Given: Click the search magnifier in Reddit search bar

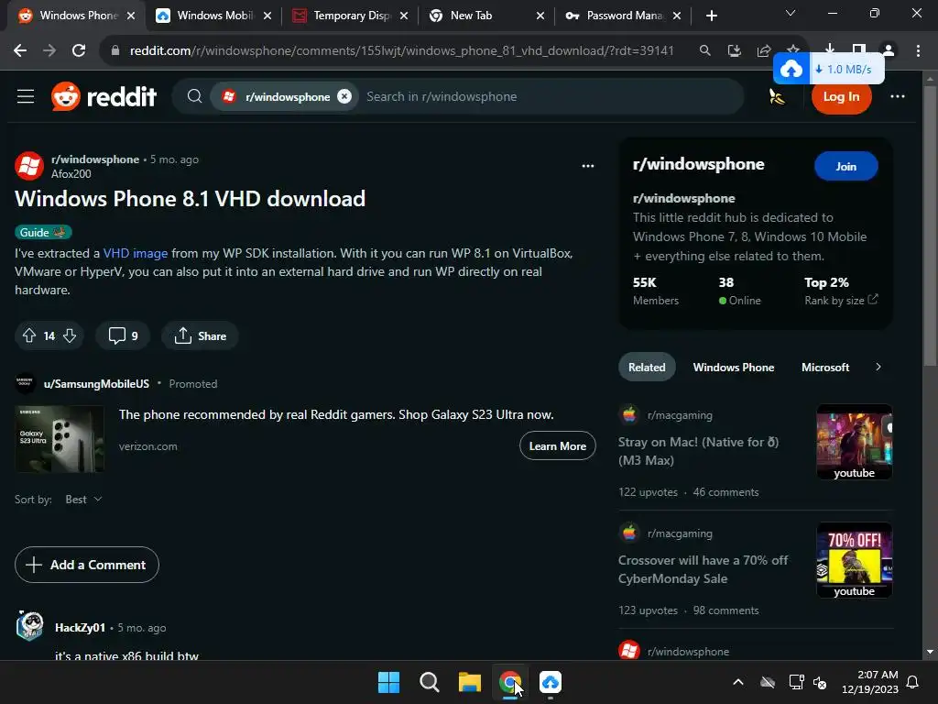Looking at the screenshot, I should pos(194,96).
